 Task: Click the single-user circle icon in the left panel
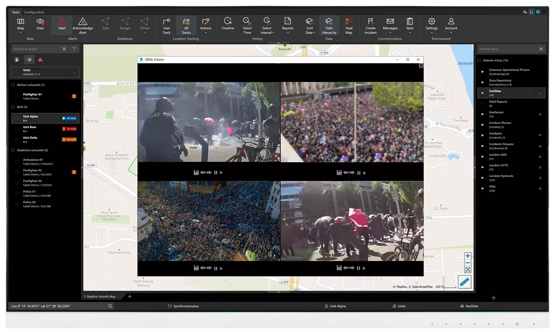point(17,59)
